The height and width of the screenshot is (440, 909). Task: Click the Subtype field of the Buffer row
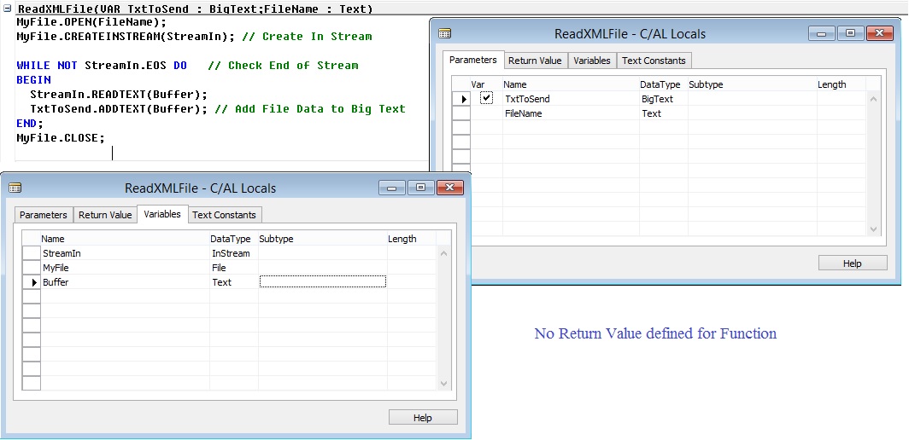(322, 282)
